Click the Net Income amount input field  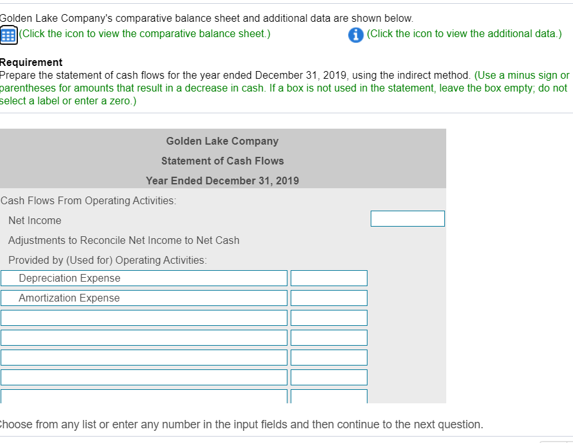pos(407,218)
